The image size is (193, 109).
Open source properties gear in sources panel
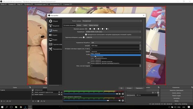pyautogui.click(x=38, y=101)
